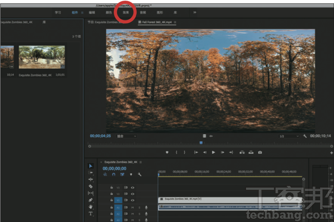Toggle linked selection in timeline
334x222 pixels.
pos(122,174)
